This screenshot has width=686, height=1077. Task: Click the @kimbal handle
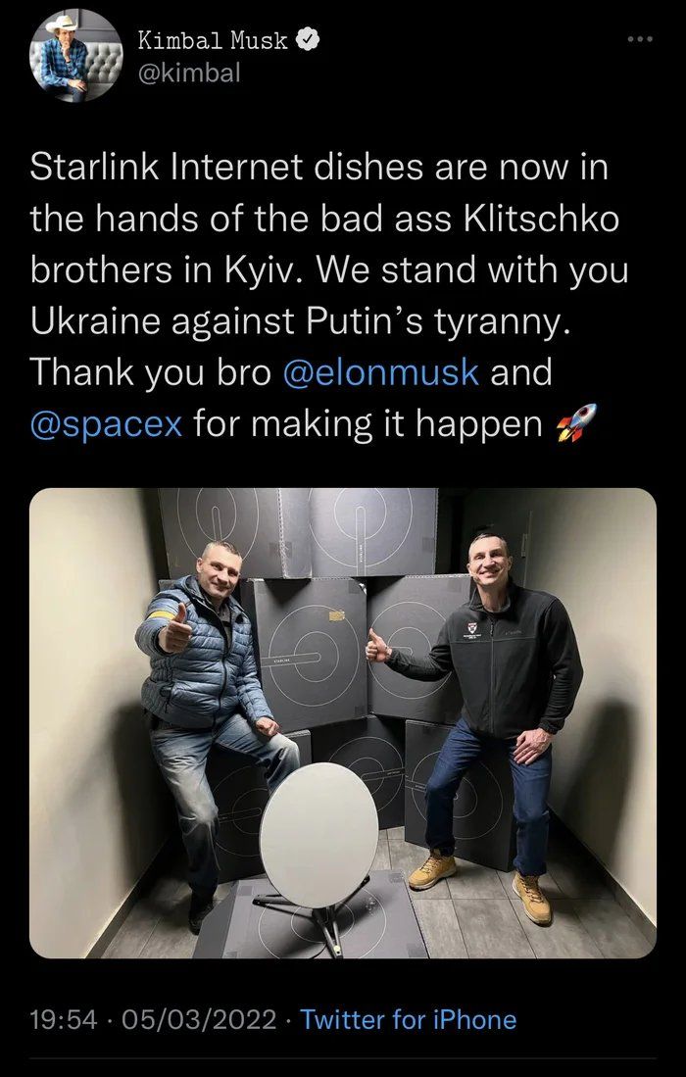tap(189, 73)
